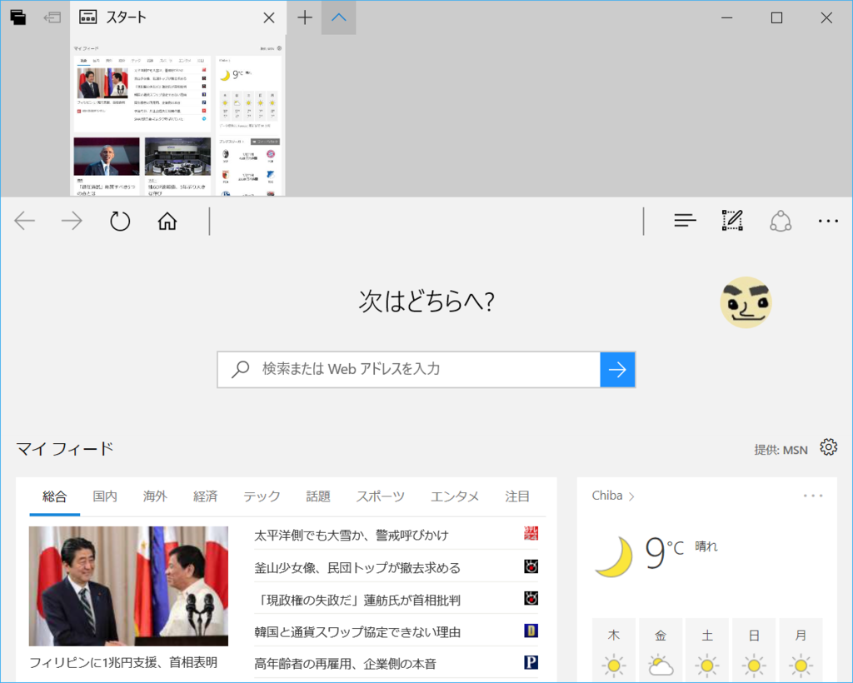Screen dimensions: 853x683
Task: Open 釜山少女像、民団トップが撤去求める article
Action: pos(357,568)
